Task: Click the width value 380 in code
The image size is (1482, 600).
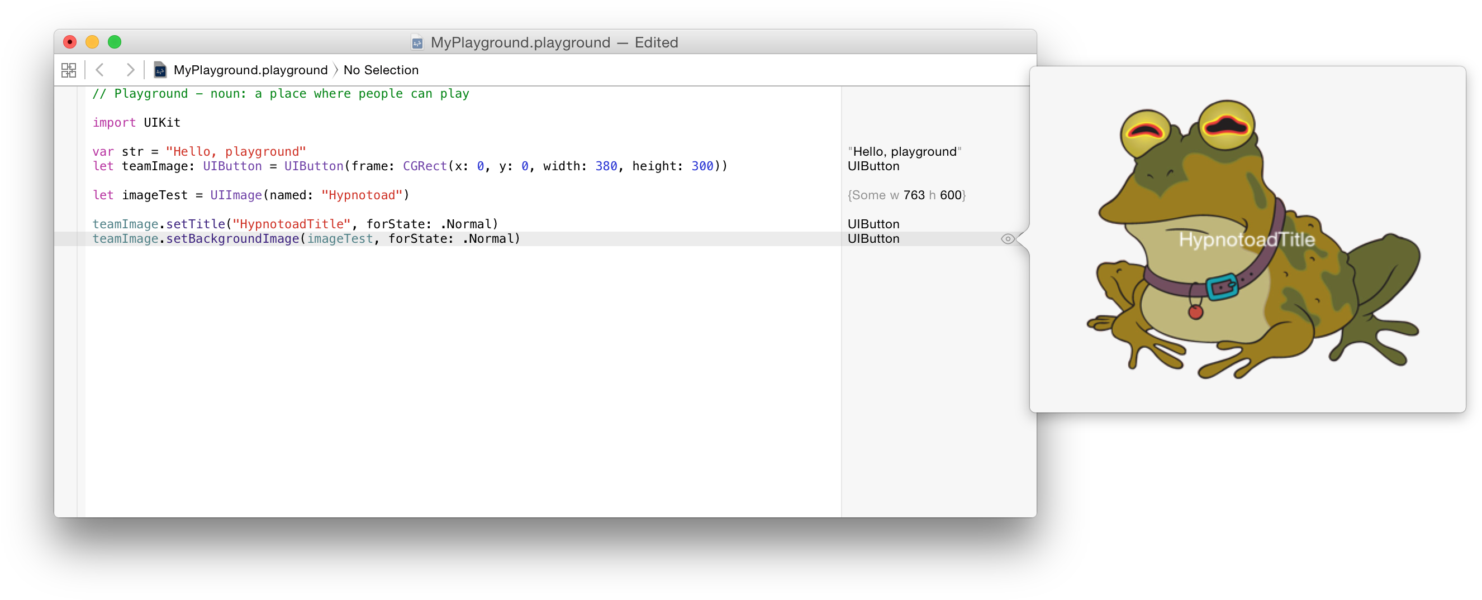Action: tap(606, 167)
